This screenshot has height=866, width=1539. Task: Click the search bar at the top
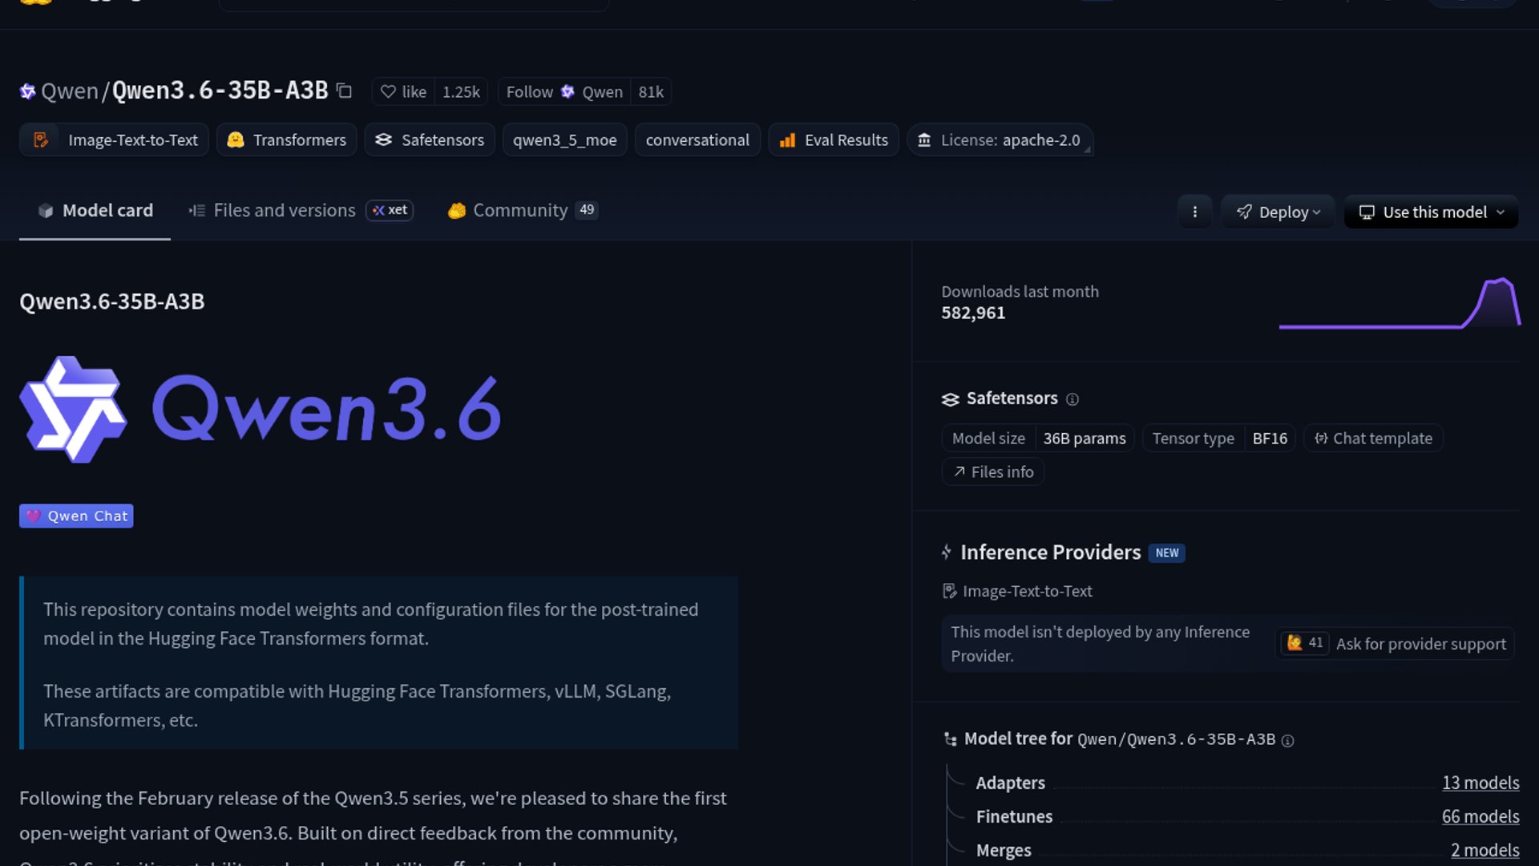[414, 4]
